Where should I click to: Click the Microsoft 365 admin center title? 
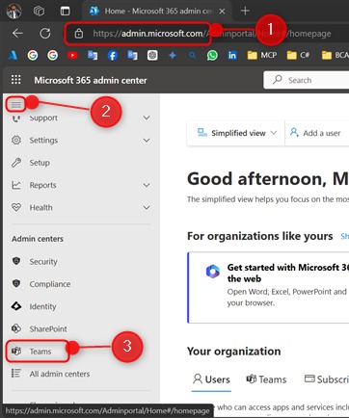pyautogui.click(x=91, y=80)
